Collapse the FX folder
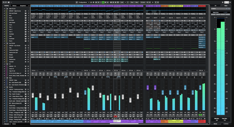The height and width of the screenshot is (127, 234). click(7, 64)
